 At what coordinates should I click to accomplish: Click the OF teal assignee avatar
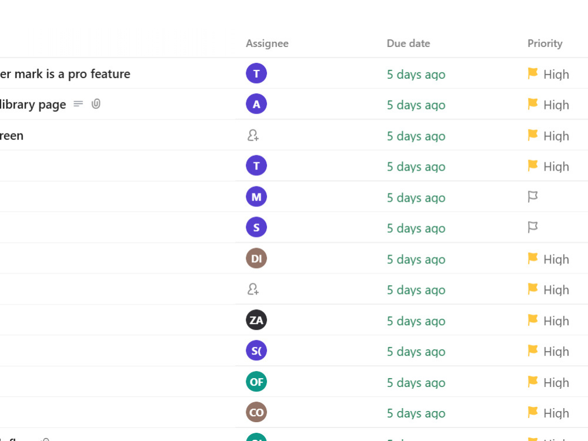[x=256, y=382]
